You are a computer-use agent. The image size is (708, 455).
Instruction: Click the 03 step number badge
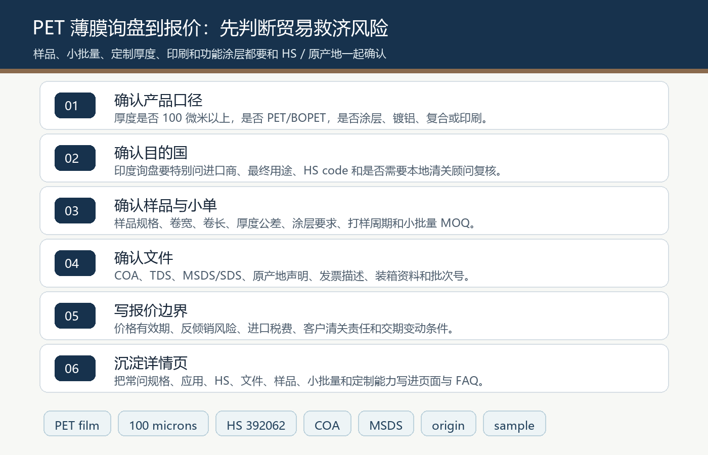[75, 210]
